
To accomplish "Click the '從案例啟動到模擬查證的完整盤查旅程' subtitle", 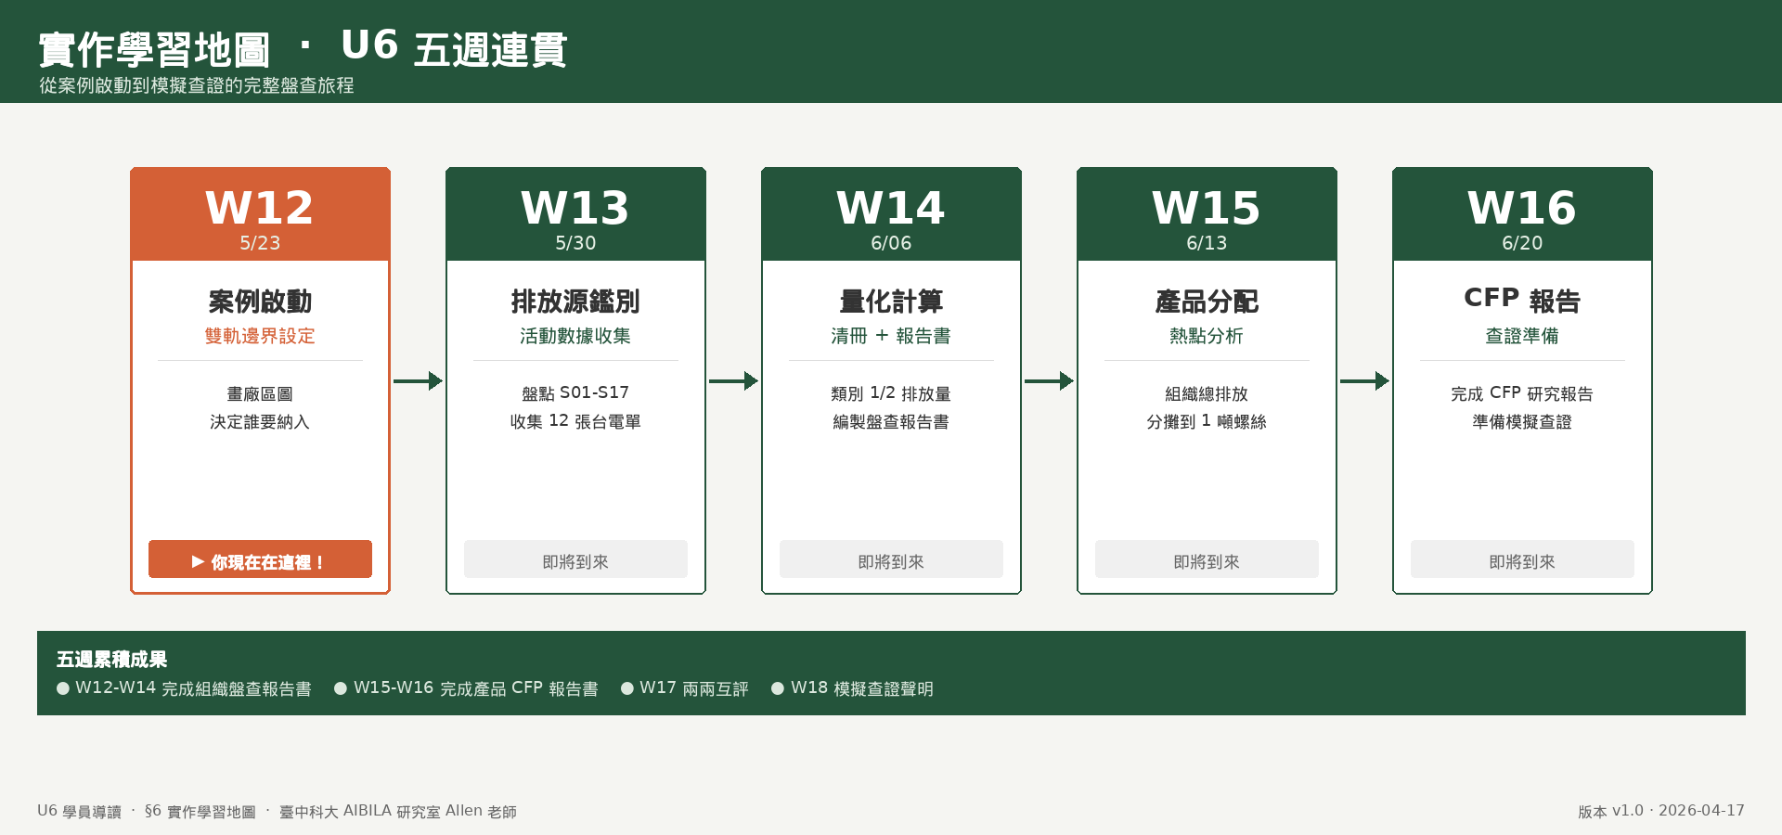I will pyautogui.click(x=197, y=85).
